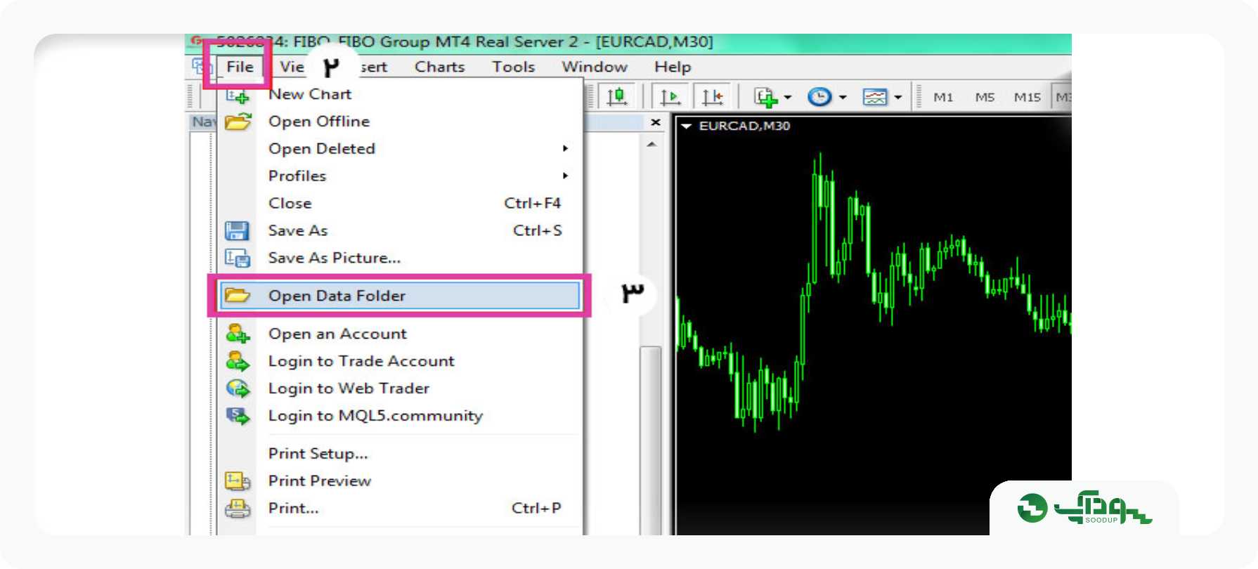
Task: Open the Help menu
Action: tap(673, 67)
